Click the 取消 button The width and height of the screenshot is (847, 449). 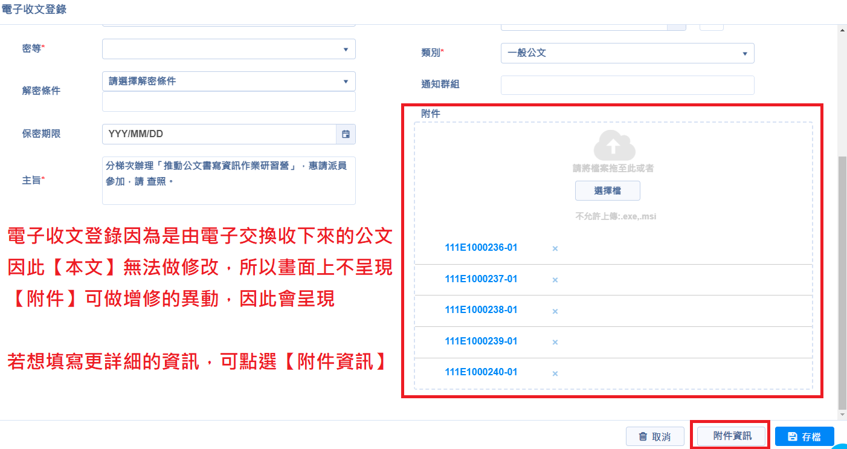click(655, 436)
